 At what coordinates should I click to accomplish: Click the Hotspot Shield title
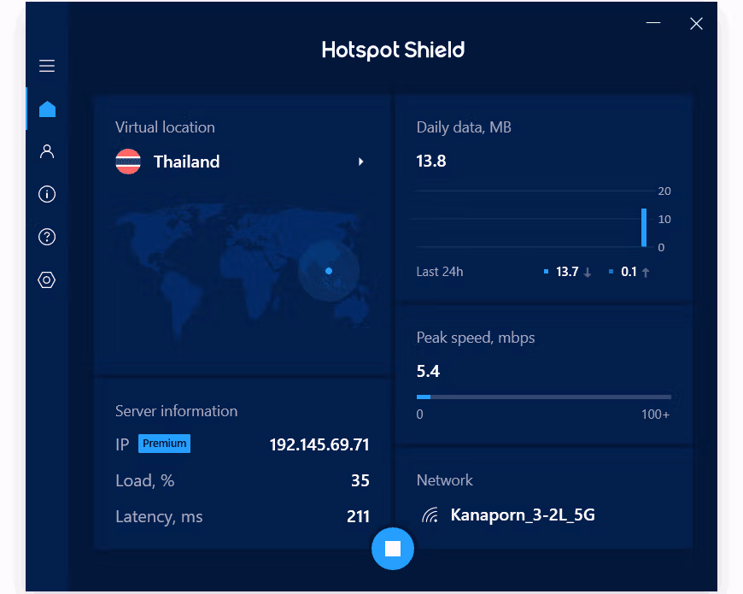(x=393, y=50)
